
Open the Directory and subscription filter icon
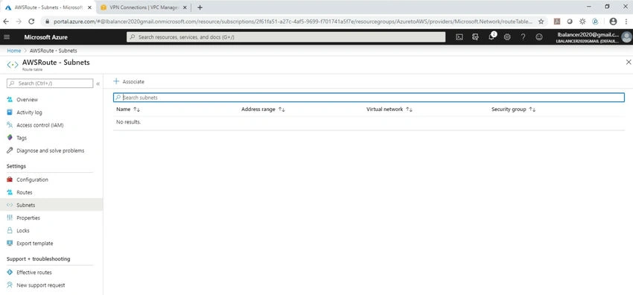tap(475, 37)
